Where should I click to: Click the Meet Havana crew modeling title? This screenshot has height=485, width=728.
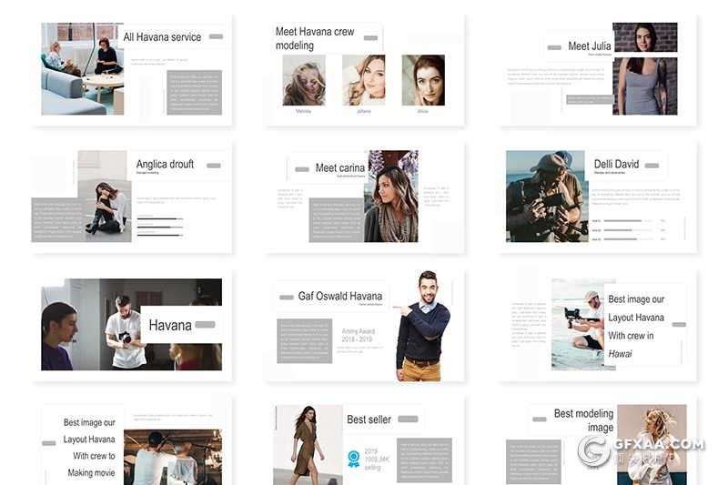(x=315, y=38)
